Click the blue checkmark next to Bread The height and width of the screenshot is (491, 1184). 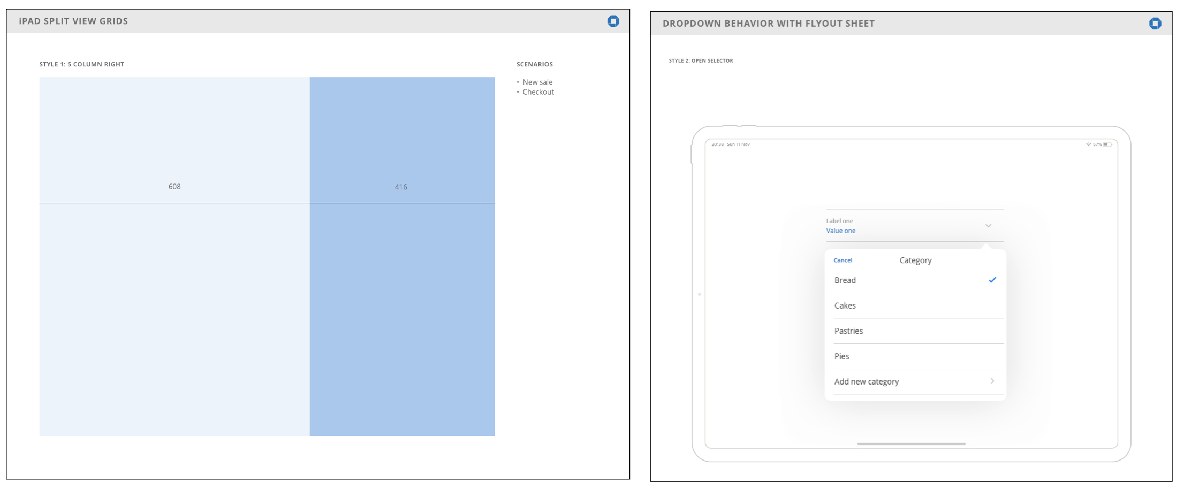coord(992,280)
